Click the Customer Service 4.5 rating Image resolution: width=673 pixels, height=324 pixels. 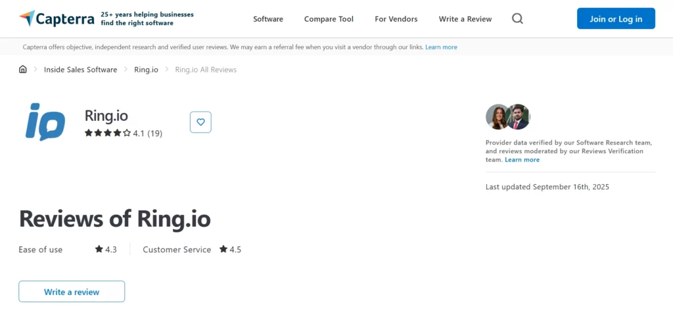tap(192, 249)
